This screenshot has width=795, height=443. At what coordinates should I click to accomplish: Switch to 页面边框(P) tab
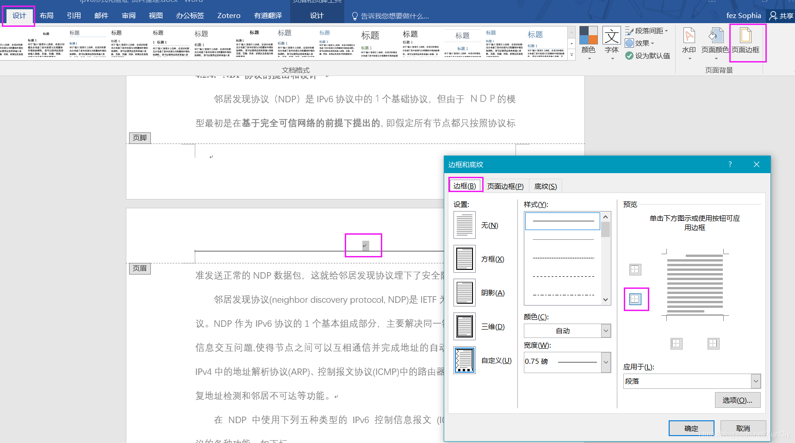pyautogui.click(x=505, y=186)
